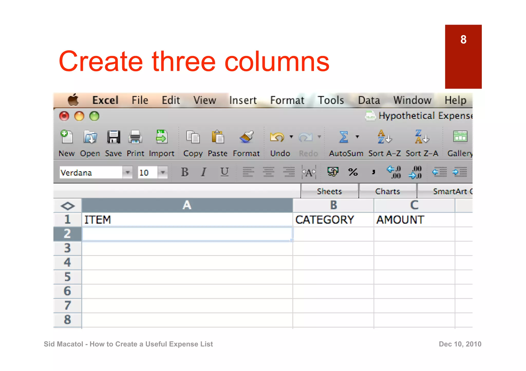Open the Verdana font dropdown arrow

(127, 172)
